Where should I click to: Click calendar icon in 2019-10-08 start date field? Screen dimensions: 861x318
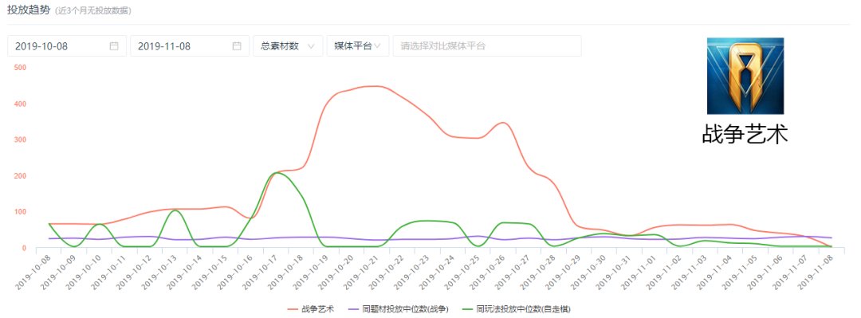point(114,46)
